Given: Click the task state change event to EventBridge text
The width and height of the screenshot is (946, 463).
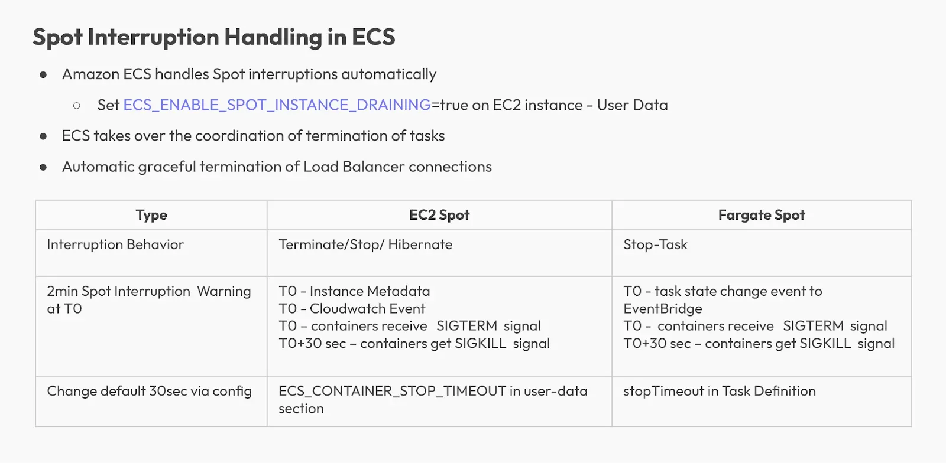Looking at the screenshot, I should (723, 299).
